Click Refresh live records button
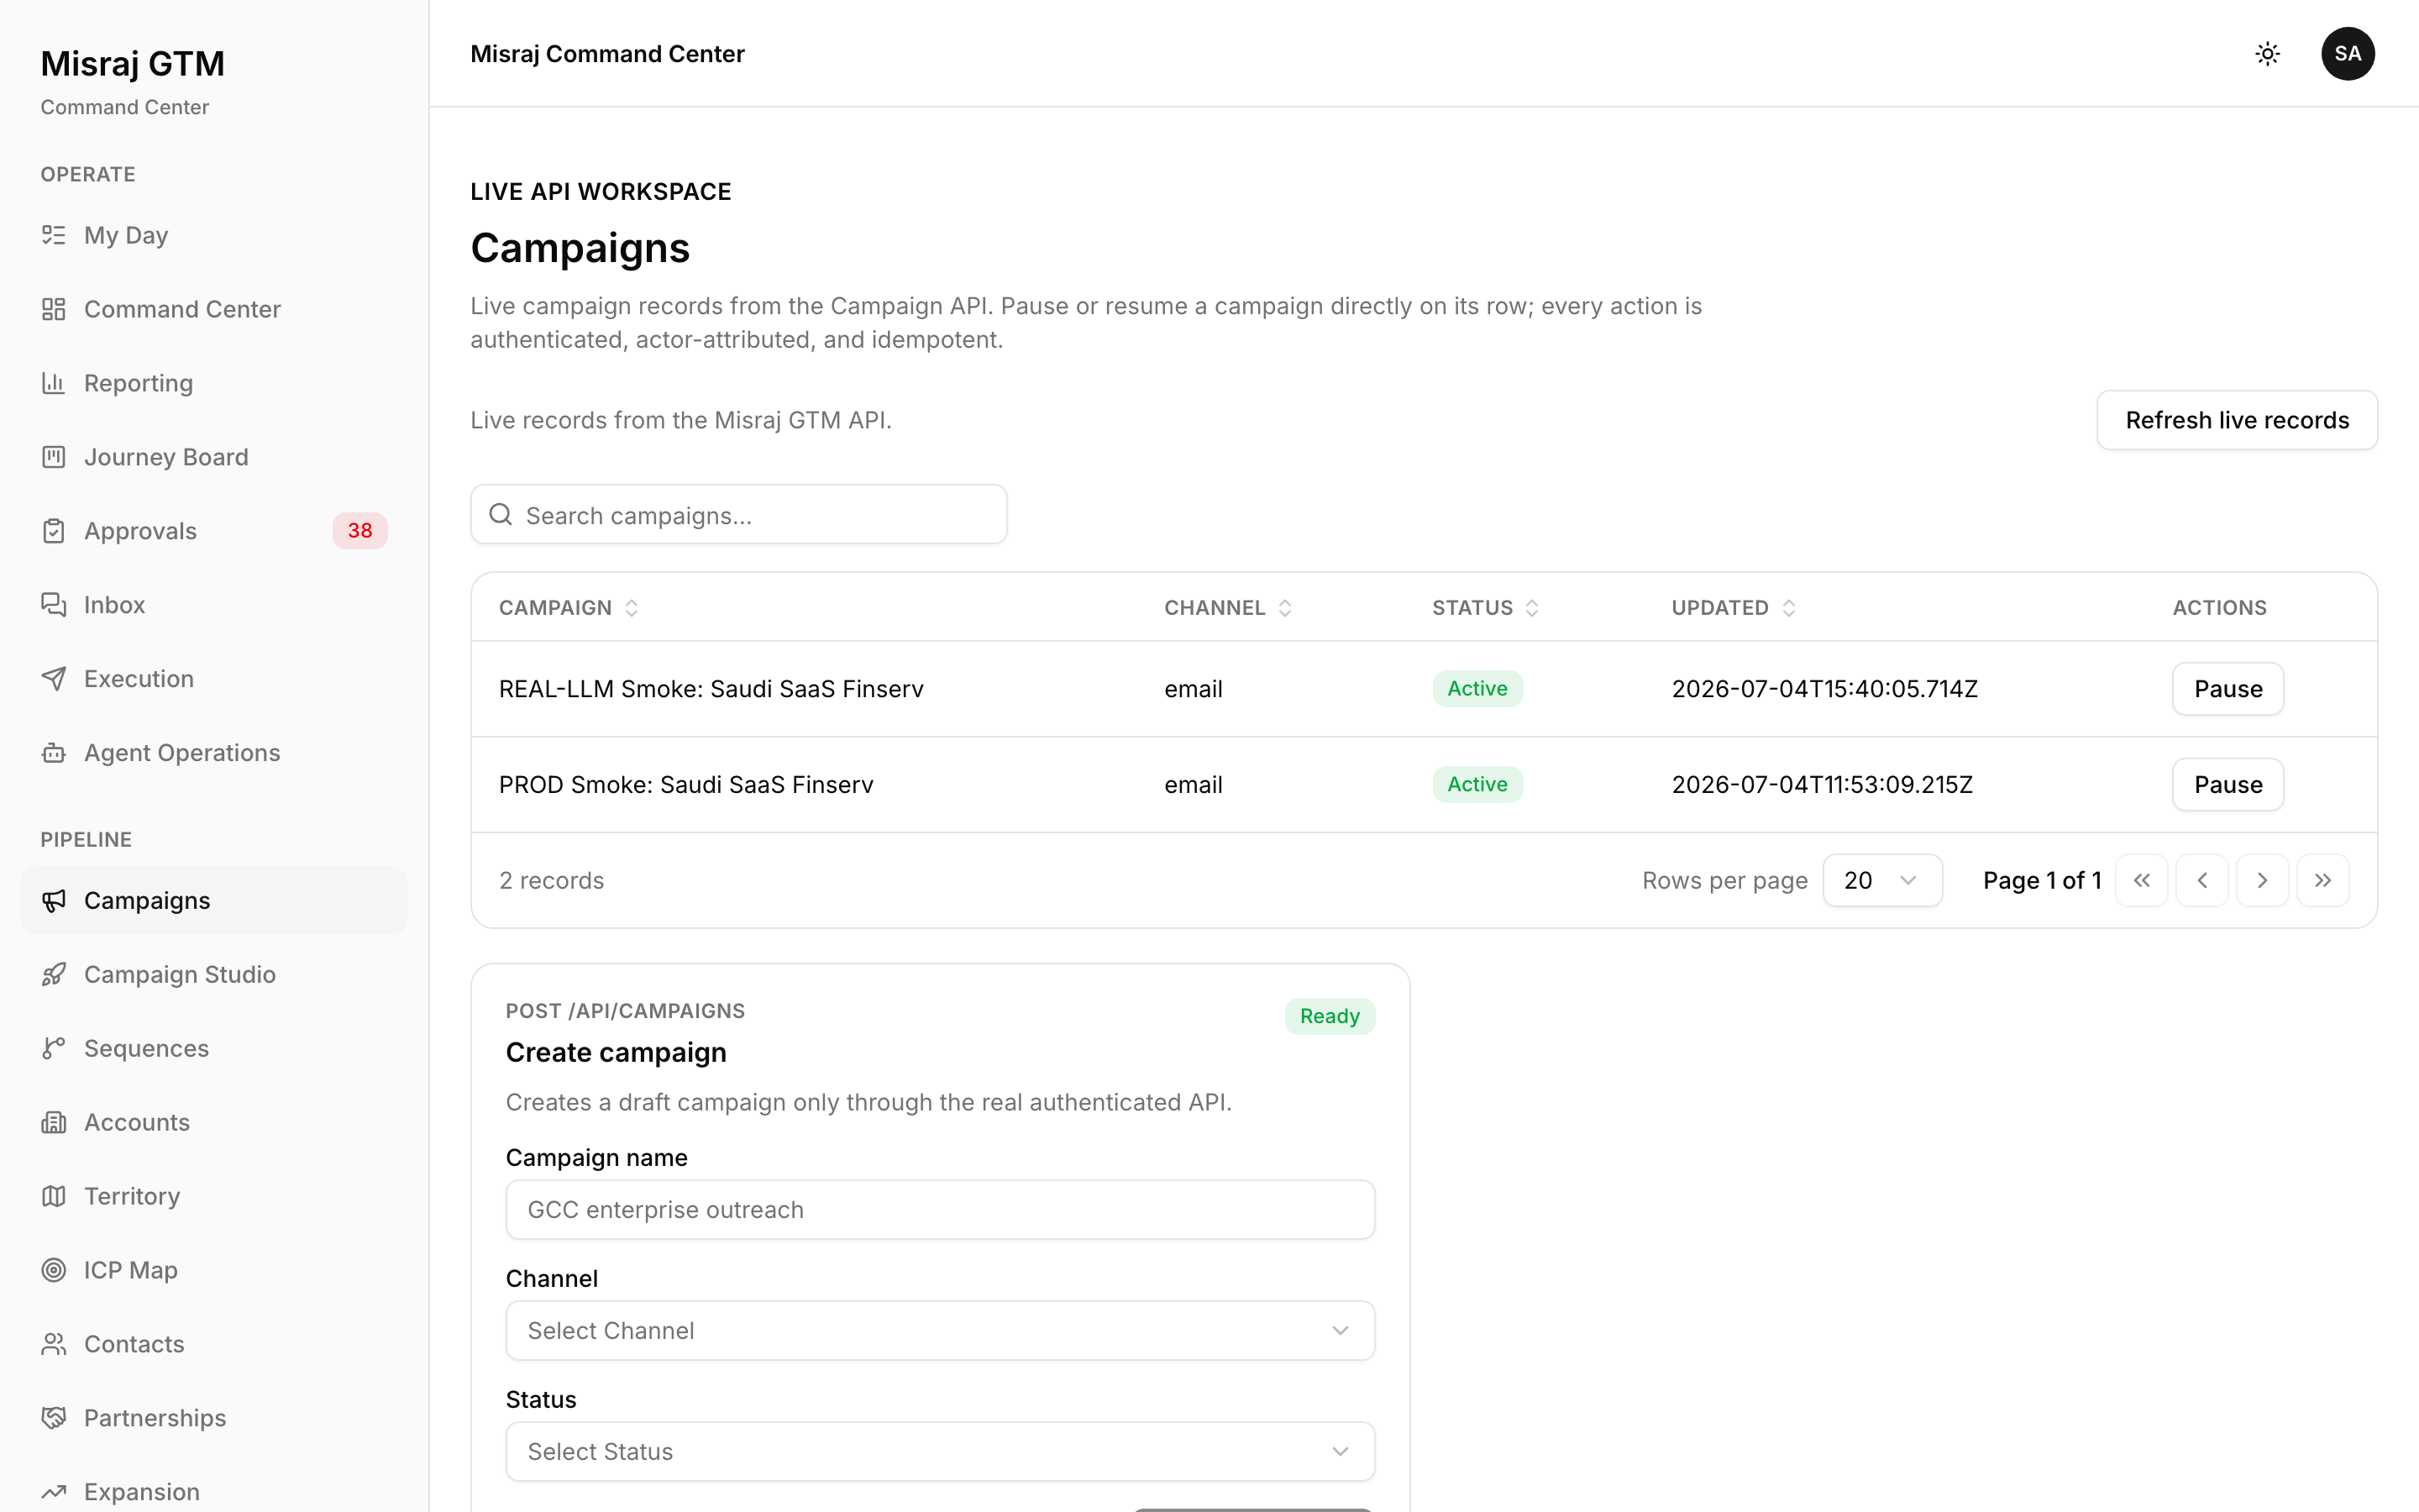 2236,420
